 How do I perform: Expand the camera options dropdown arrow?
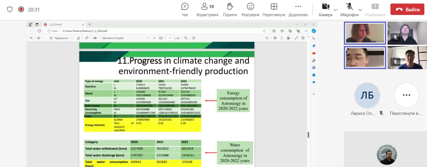[336, 10]
